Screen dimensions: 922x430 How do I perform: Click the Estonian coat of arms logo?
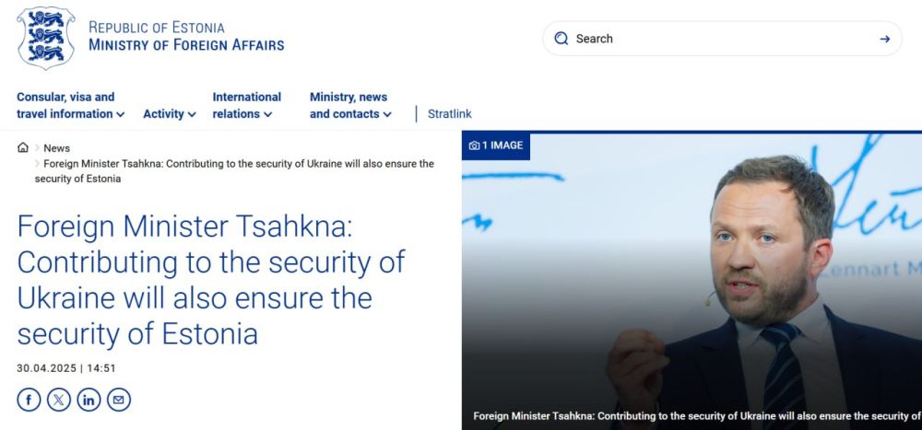[x=46, y=38]
